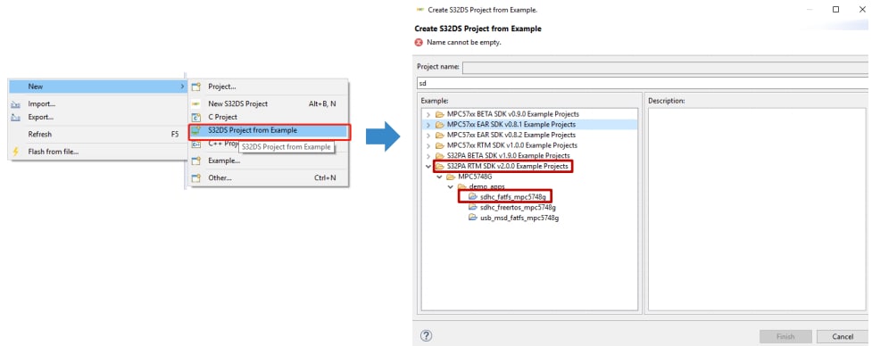Click the Finish button
Image resolution: width=872 pixels, height=346 pixels.
click(x=785, y=336)
